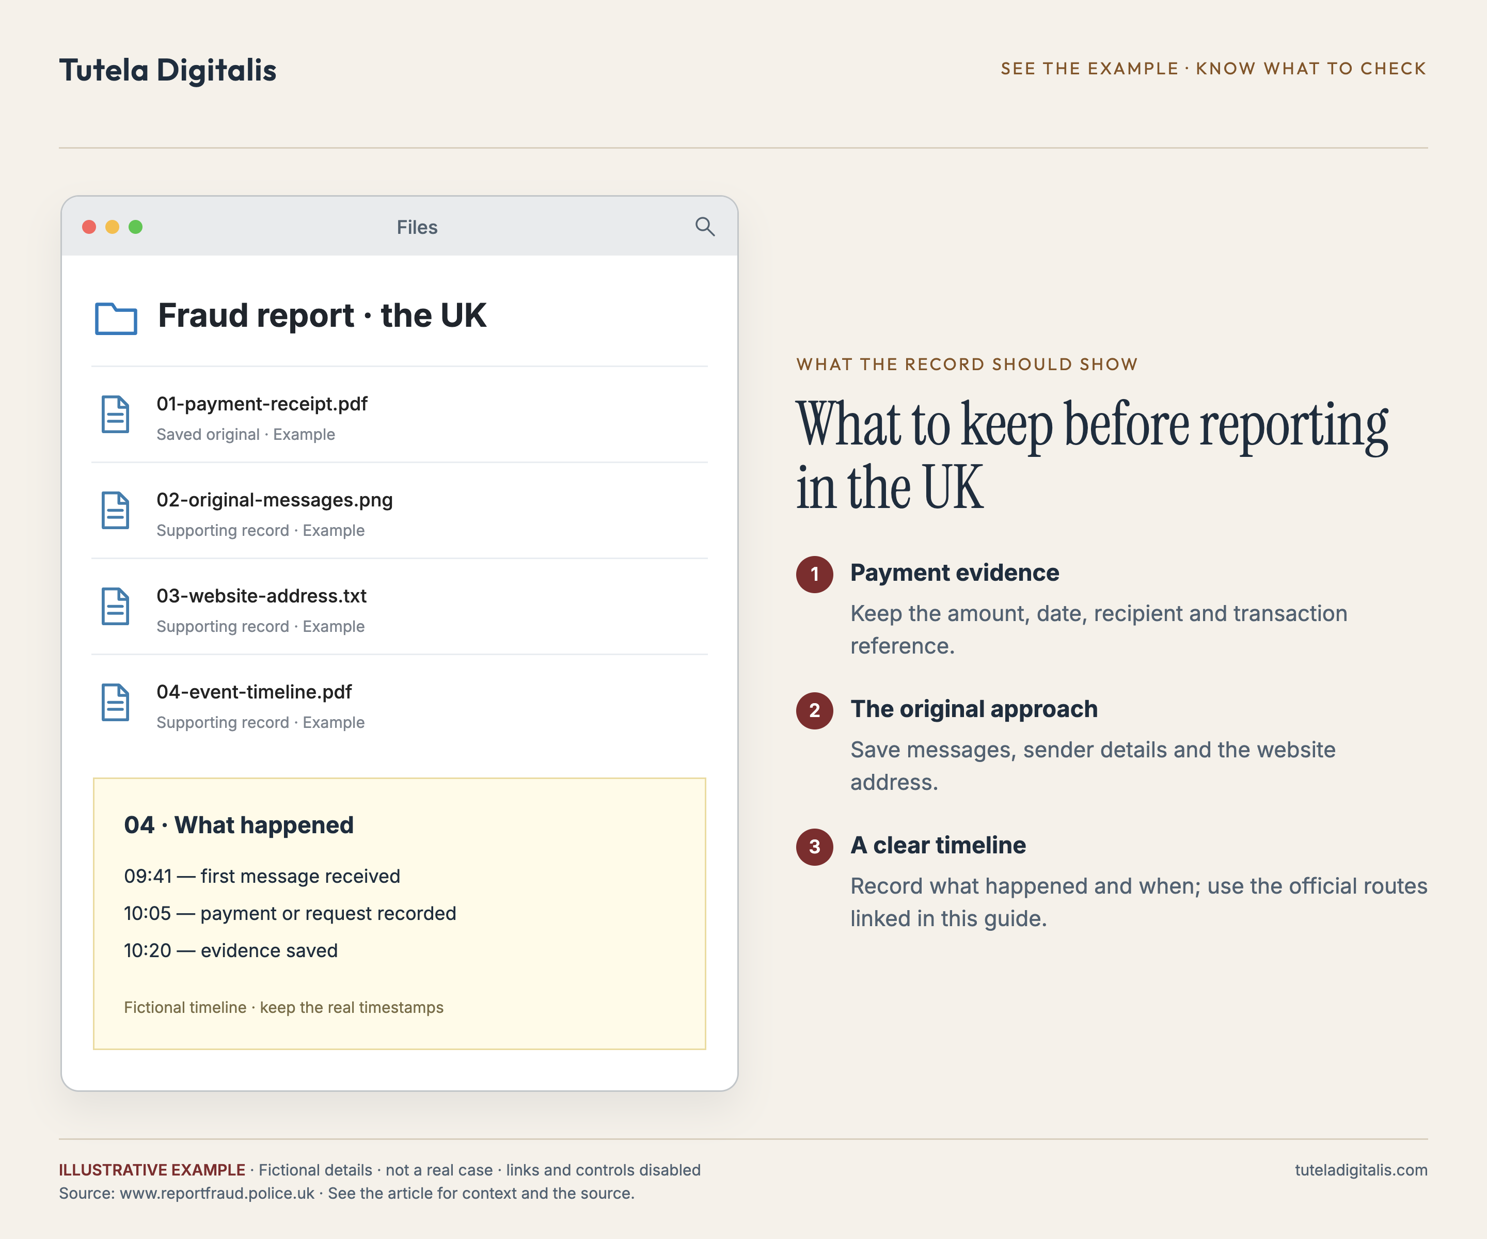Viewport: 1487px width, 1239px height.
Task: Click the green maximize dot in Files window
Action: 136,227
